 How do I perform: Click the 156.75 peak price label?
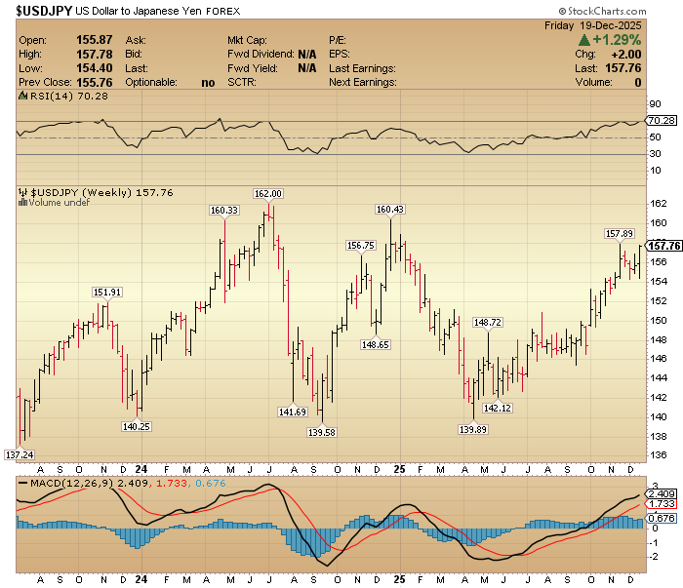click(x=361, y=246)
